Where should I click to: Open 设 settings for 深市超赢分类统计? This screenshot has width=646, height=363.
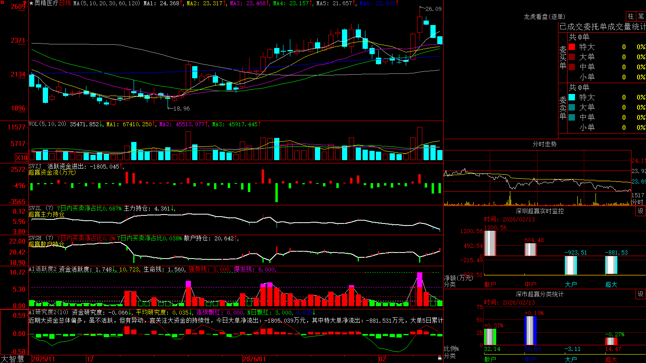click(641, 294)
